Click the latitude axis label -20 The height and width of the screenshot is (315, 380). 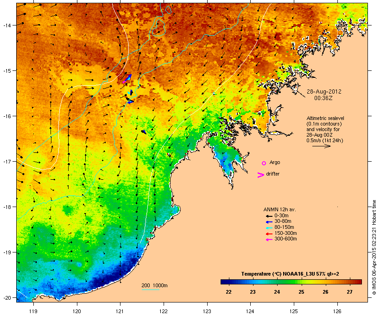[x=6, y=297]
